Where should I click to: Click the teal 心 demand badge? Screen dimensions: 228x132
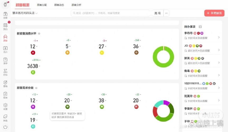(x=33, y=126)
